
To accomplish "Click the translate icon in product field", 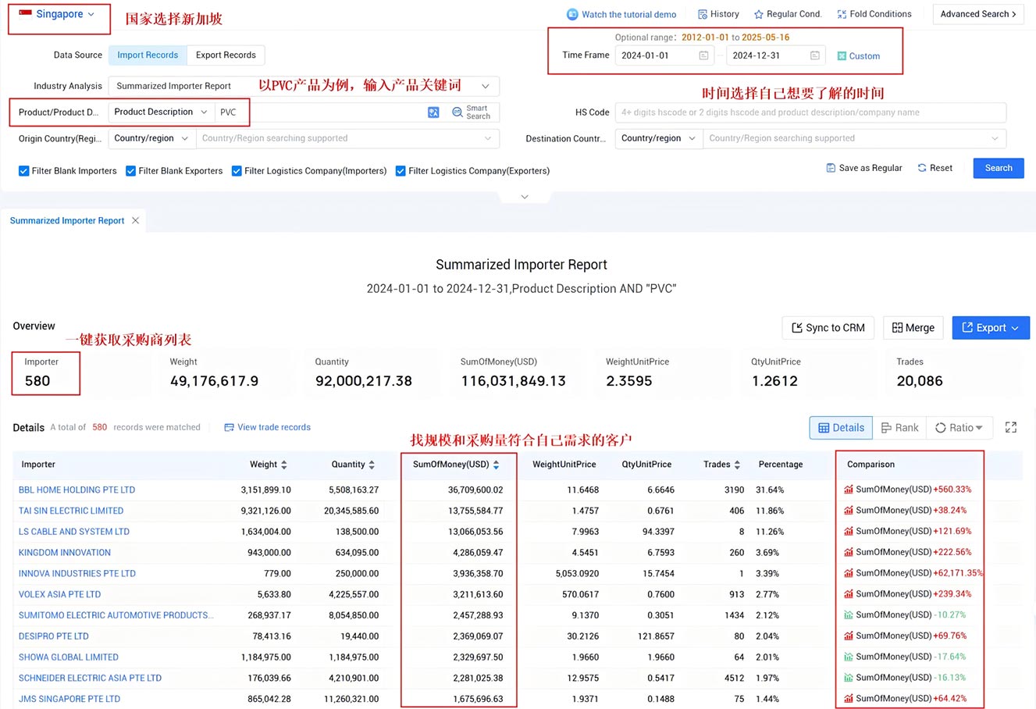I will (433, 112).
